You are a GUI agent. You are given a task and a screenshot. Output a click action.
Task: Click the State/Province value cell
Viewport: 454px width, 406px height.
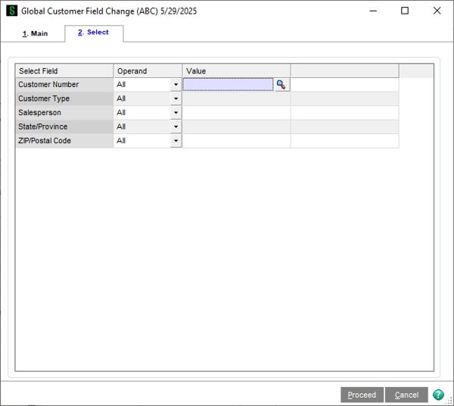click(x=236, y=126)
